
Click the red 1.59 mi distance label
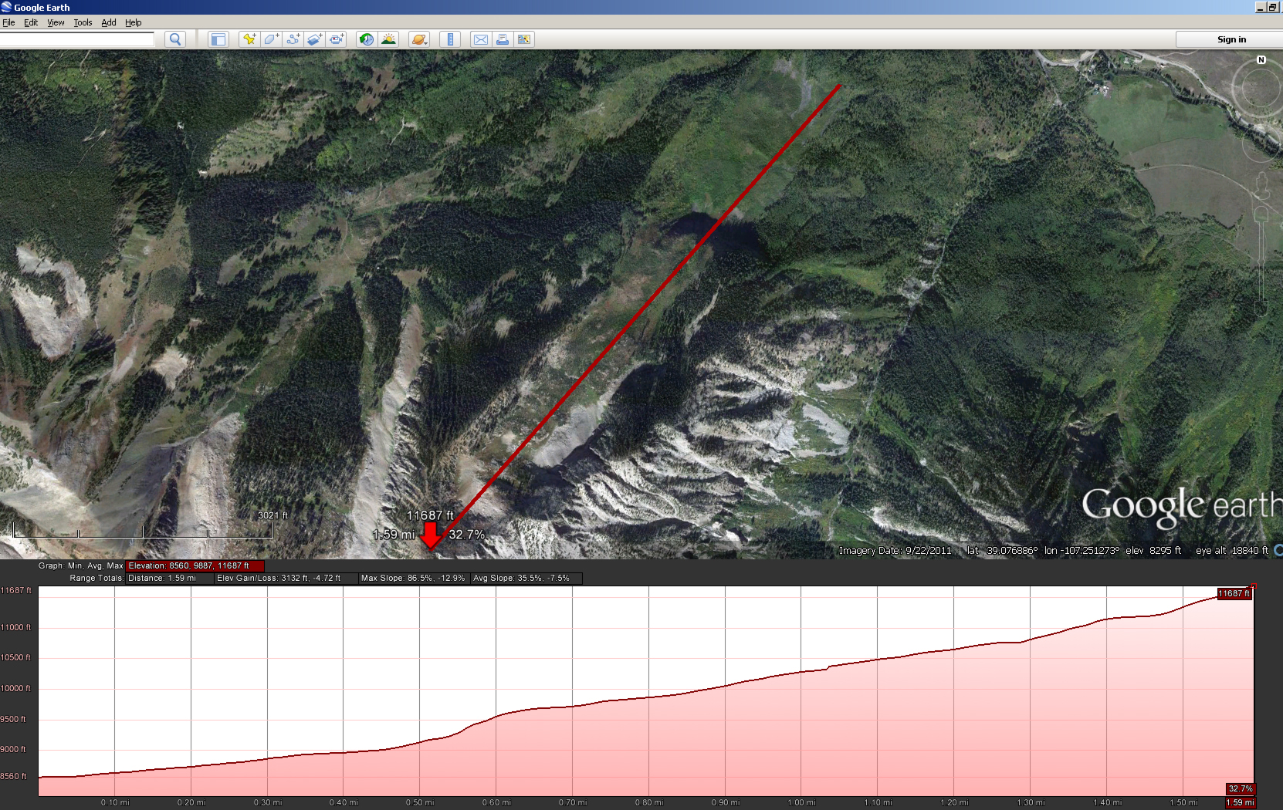(1240, 802)
